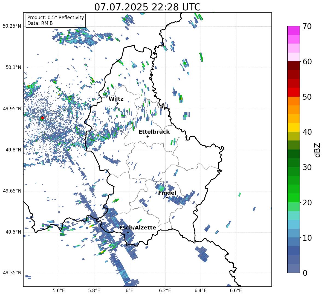Click the 50.1°N latitude label
This screenshot has width=324, height=296.
coord(13,67)
